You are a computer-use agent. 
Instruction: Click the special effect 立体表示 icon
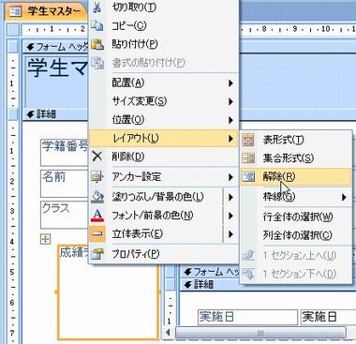click(97, 233)
